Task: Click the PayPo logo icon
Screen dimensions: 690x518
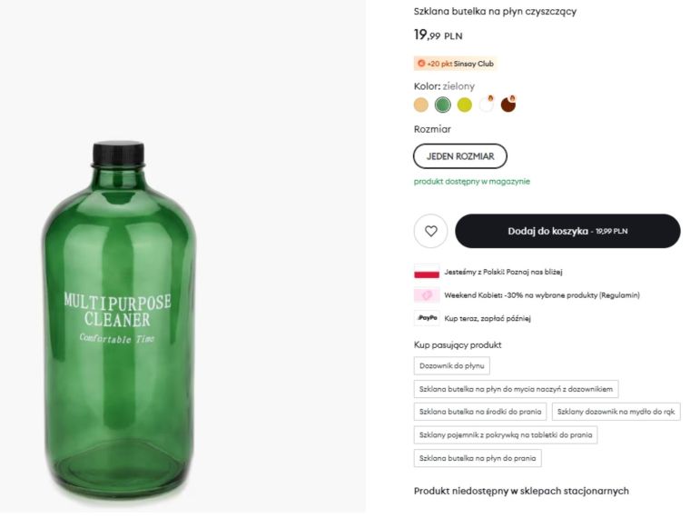Action: 426,318
